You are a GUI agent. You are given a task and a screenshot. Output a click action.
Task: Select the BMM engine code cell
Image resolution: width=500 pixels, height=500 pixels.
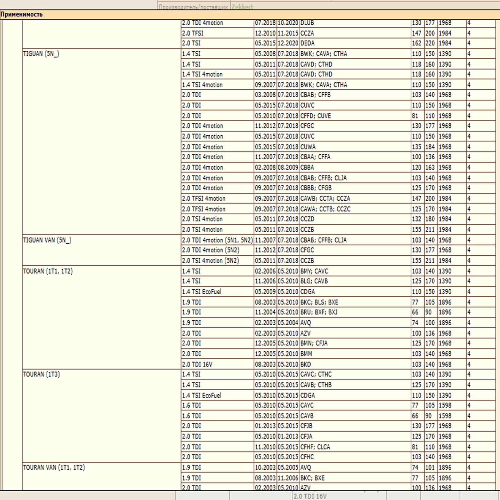306,354
